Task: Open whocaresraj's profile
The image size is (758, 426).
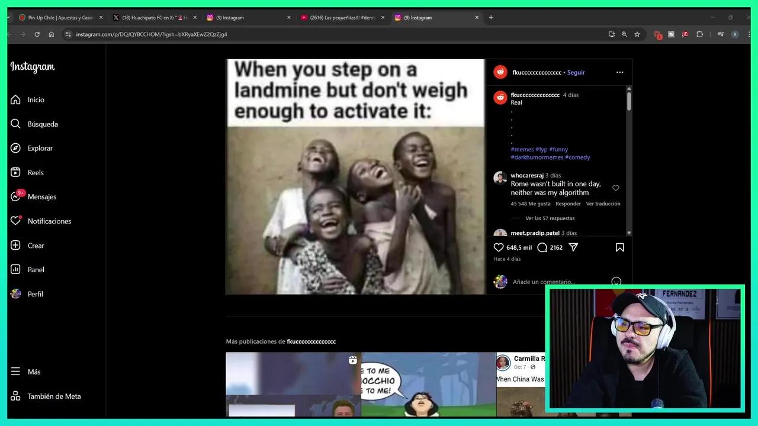Action: (527, 175)
